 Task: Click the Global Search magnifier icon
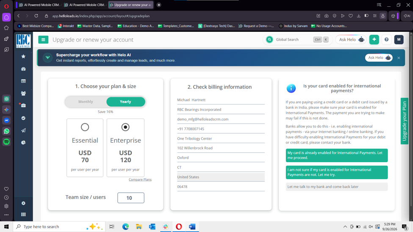269,39
